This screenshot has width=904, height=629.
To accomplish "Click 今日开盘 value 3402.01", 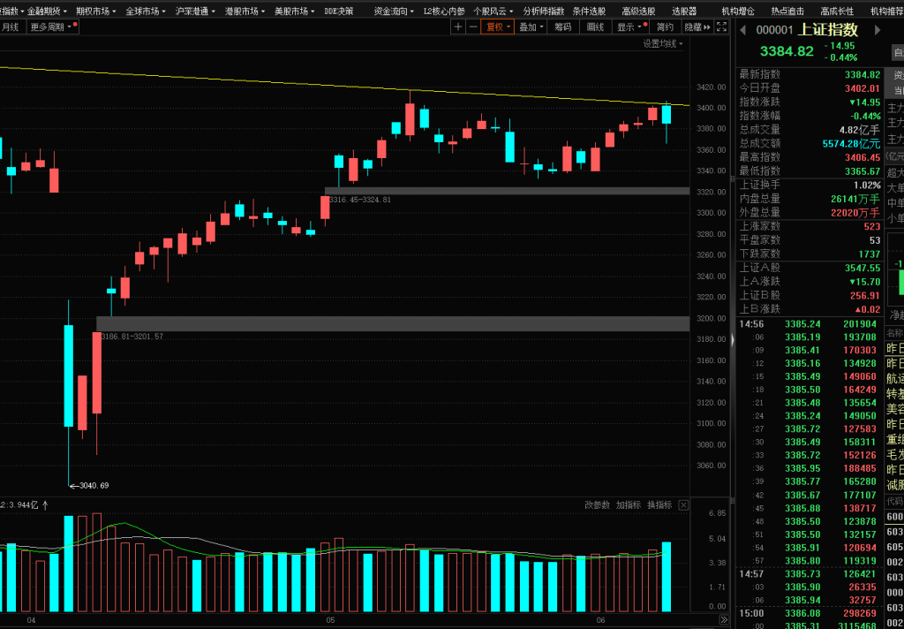I will (863, 88).
